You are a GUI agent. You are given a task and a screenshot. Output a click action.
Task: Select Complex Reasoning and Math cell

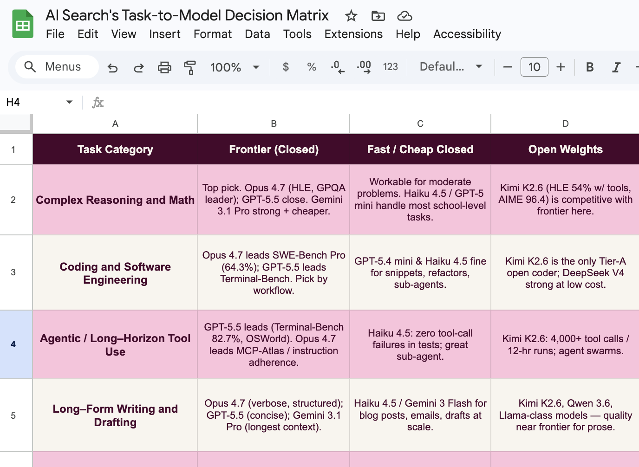(x=115, y=200)
